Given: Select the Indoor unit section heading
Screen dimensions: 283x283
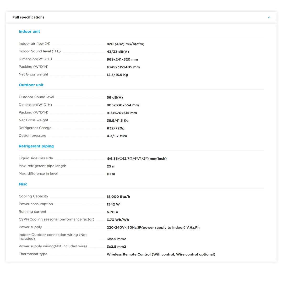Looking at the screenshot, I should 29,31.
